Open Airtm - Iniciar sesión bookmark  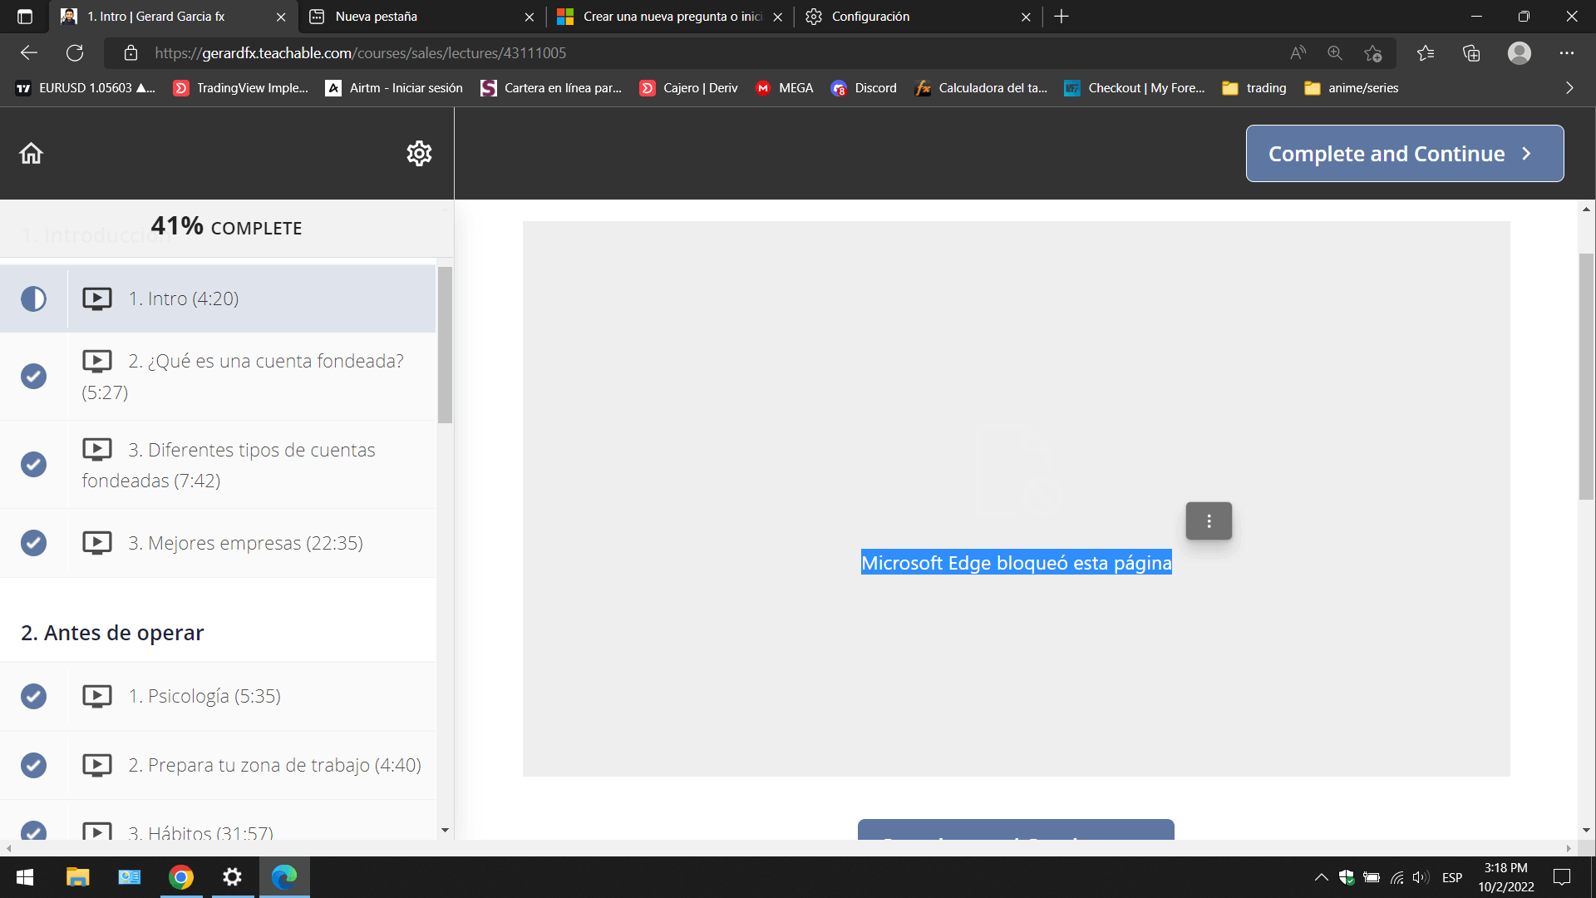tap(394, 88)
